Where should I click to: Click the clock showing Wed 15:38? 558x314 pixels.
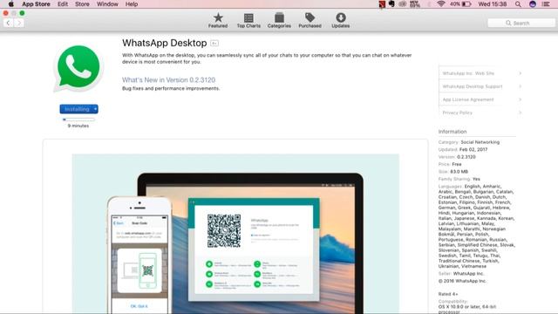tap(492, 4)
